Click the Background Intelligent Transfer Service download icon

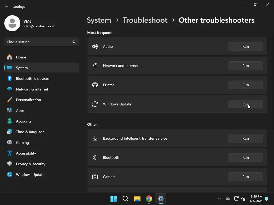click(95, 138)
